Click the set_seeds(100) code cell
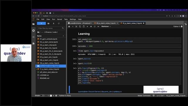The height and width of the screenshot is (106, 188). click(129, 40)
